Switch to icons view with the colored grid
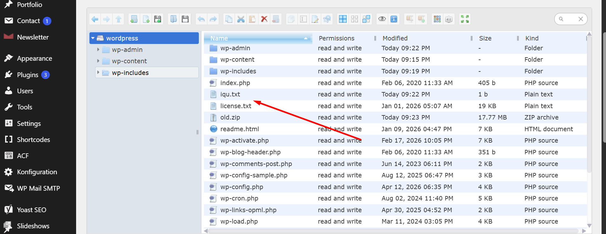606x234 pixels. (437, 19)
